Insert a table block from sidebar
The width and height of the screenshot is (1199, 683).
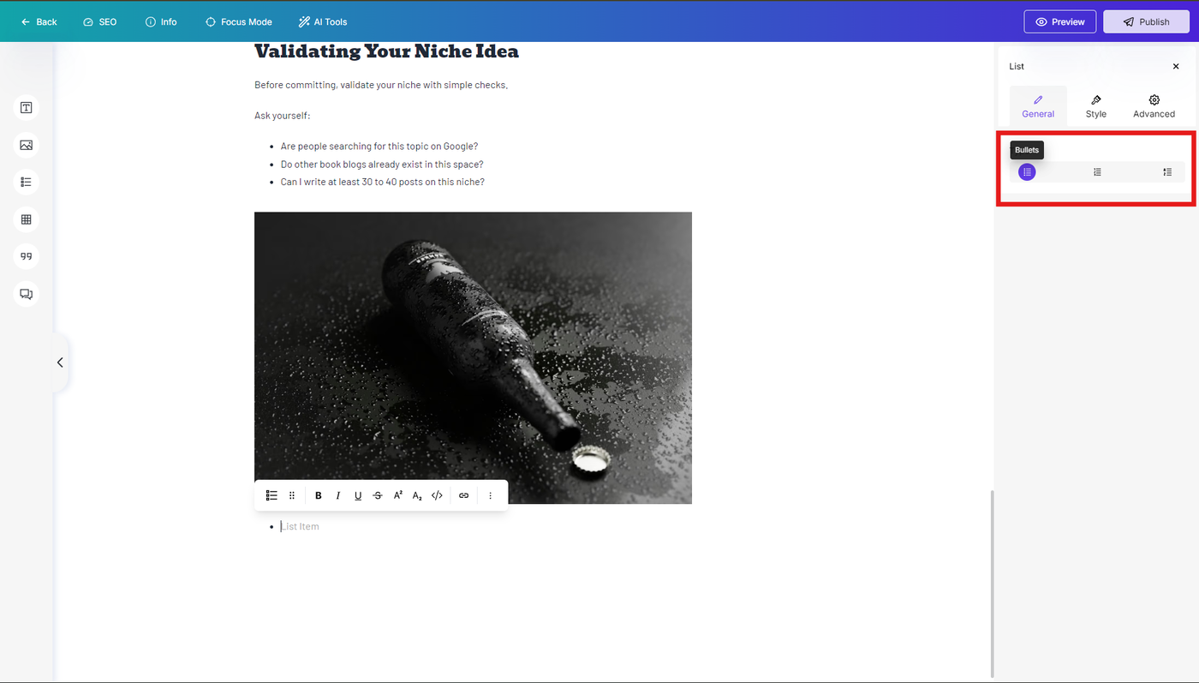(x=27, y=219)
